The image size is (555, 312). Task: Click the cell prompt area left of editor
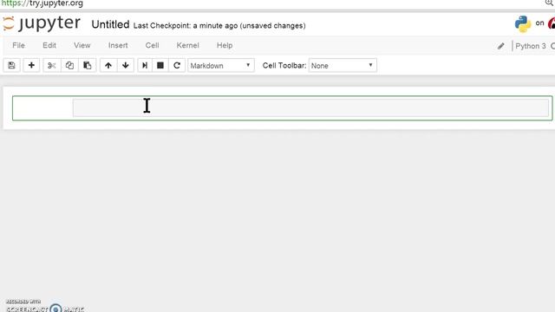[x=42, y=107]
